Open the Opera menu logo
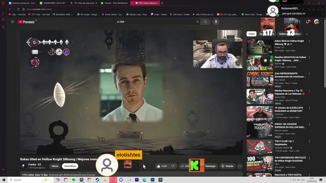Viewport: 326px width, 183px height. point(3,3)
